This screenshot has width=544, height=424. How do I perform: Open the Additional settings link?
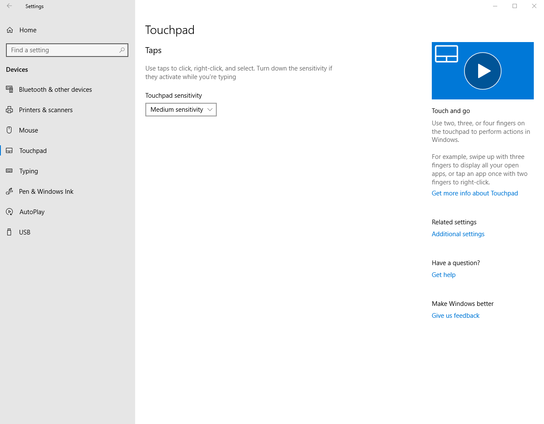tap(458, 234)
